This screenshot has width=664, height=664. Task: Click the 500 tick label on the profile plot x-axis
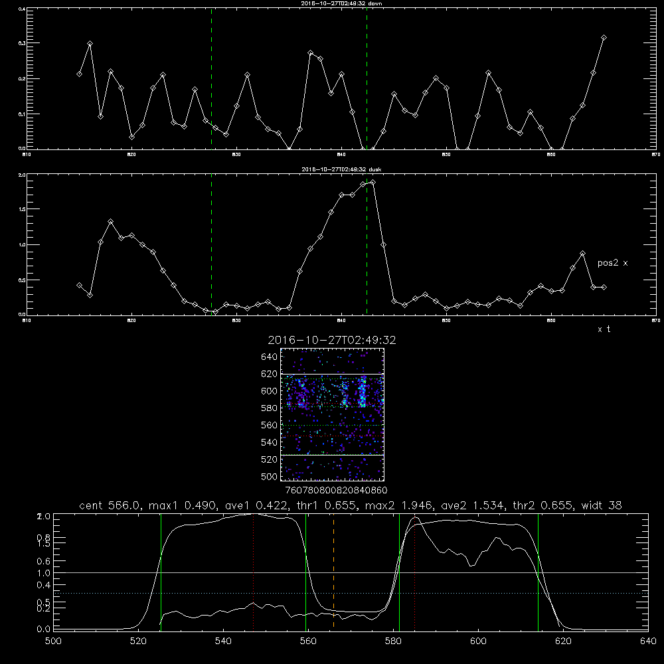(x=53, y=641)
